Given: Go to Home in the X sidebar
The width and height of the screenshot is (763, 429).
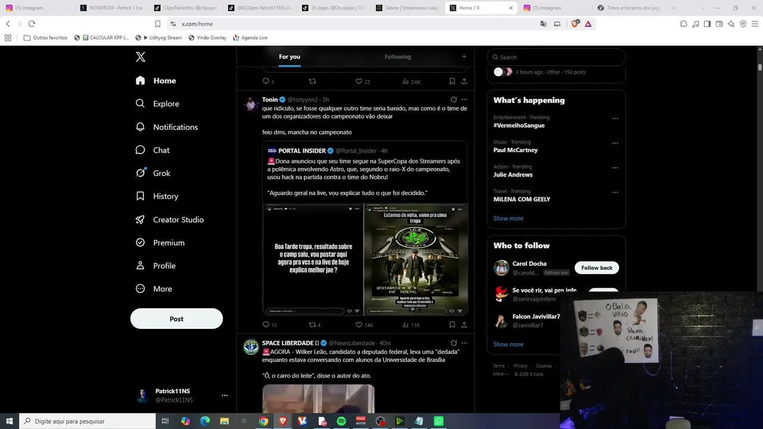Looking at the screenshot, I should click(156, 80).
